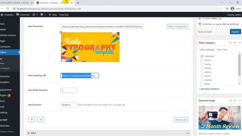
Task: Move the ad down with the arrow button
Action: (x=41, y=119)
